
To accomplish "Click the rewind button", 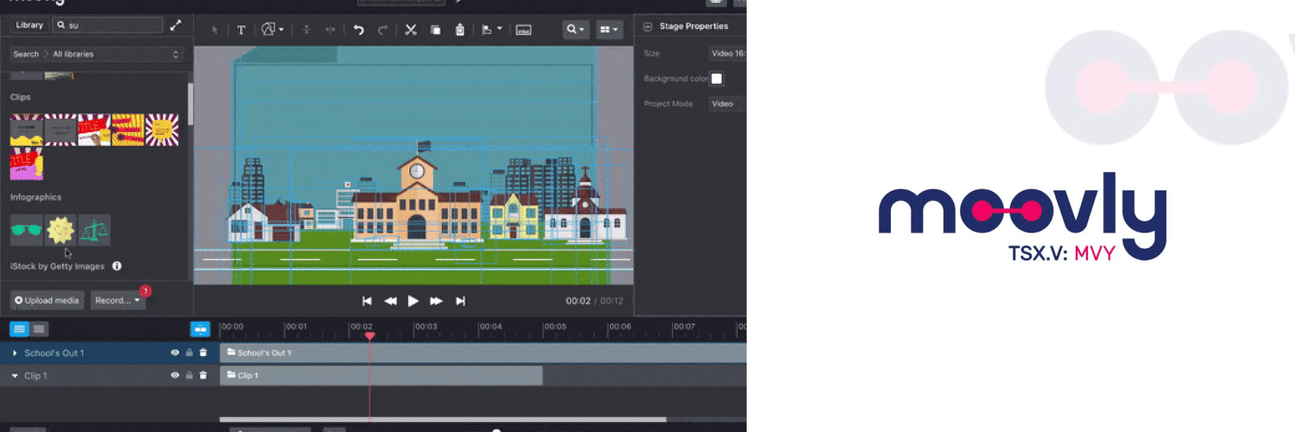I will click(x=391, y=301).
